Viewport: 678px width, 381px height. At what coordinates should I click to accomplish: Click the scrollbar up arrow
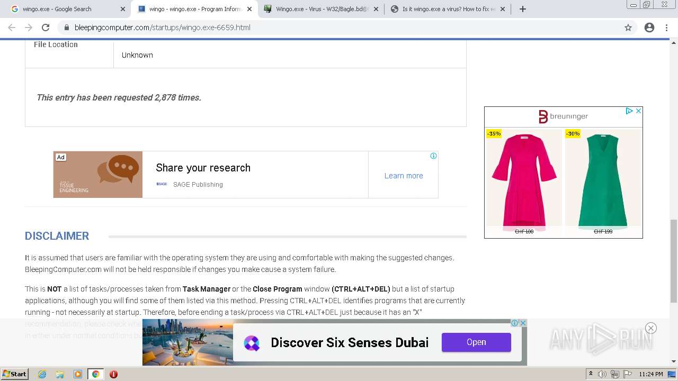[674, 42]
